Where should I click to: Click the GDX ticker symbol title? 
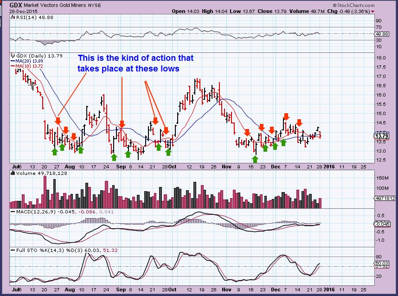[x=16, y=5]
